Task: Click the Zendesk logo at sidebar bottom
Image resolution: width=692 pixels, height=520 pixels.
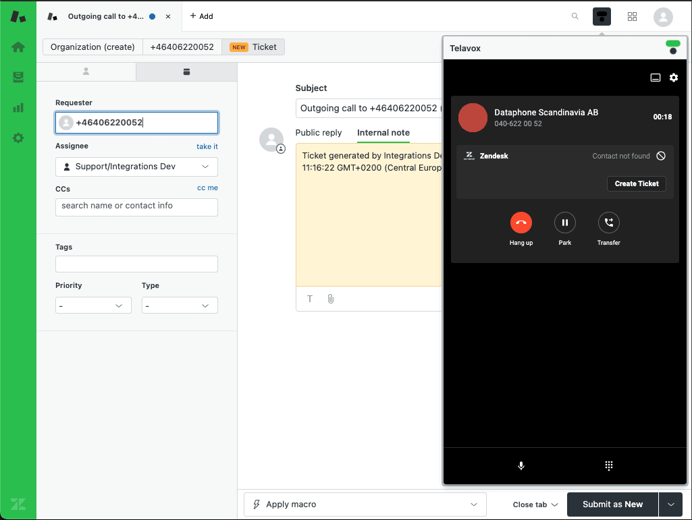Action: (x=18, y=504)
